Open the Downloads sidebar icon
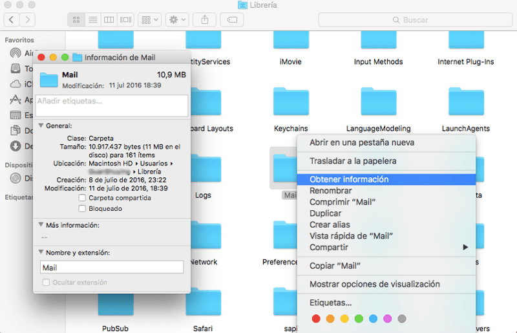Image resolution: width=517 pixels, height=333 pixels. pyautogui.click(x=16, y=146)
